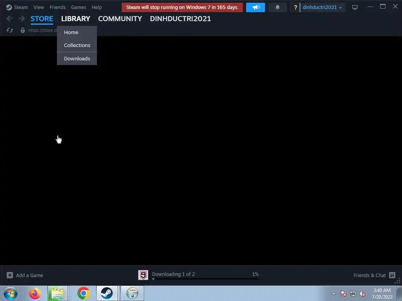
Task: Open the megaphone announcements button
Action: point(255,7)
